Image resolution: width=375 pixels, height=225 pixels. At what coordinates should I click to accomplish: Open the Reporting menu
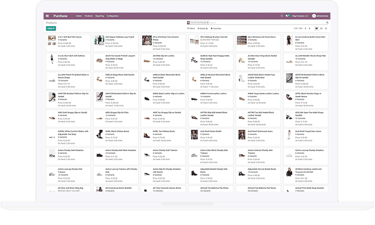100,16
